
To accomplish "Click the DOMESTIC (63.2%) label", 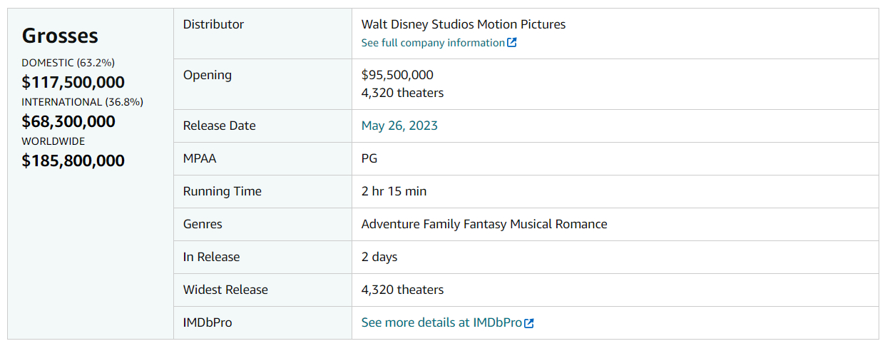I will tap(68, 63).
